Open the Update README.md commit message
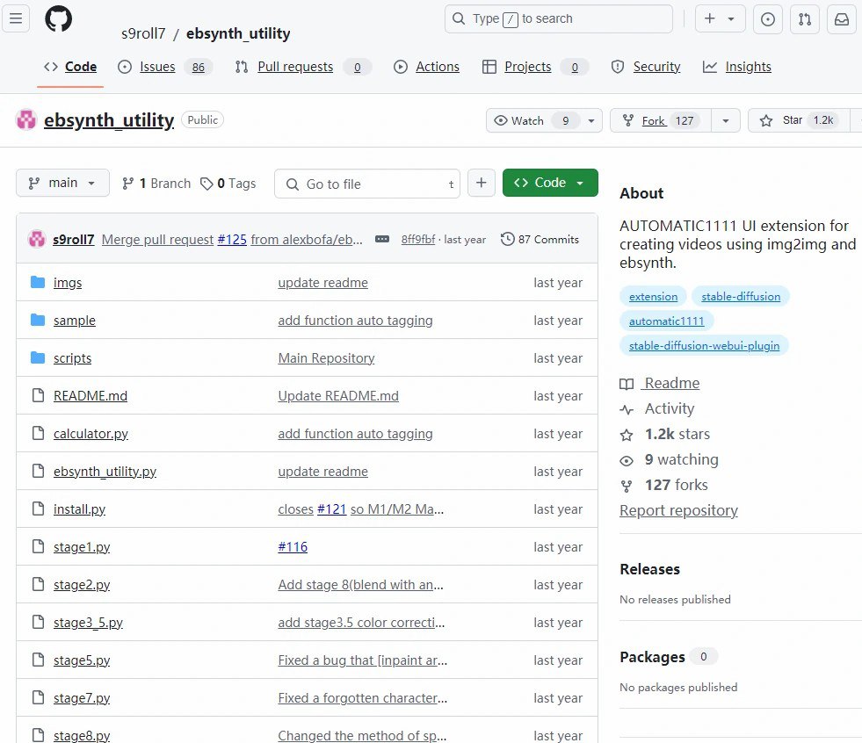Screen dimensions: 862x743 click(x=338, y=396)
